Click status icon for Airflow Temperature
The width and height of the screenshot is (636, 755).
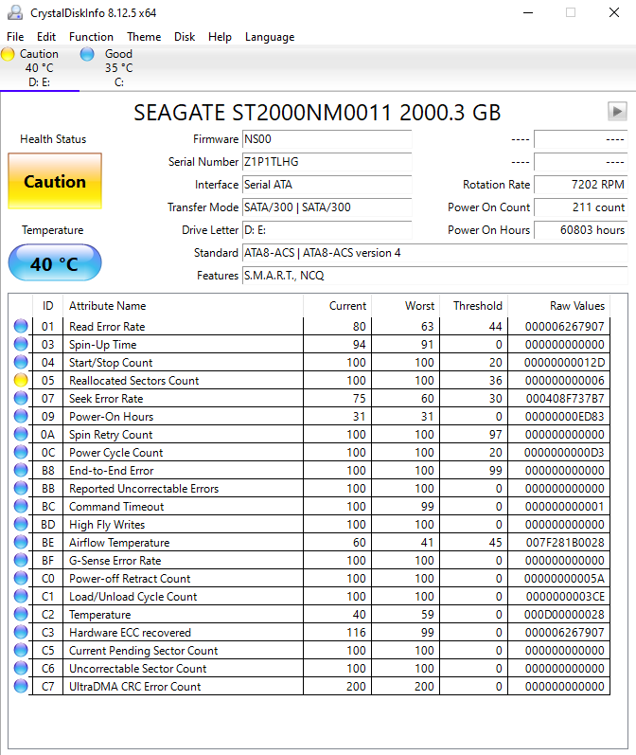click(x=21, y=542)
